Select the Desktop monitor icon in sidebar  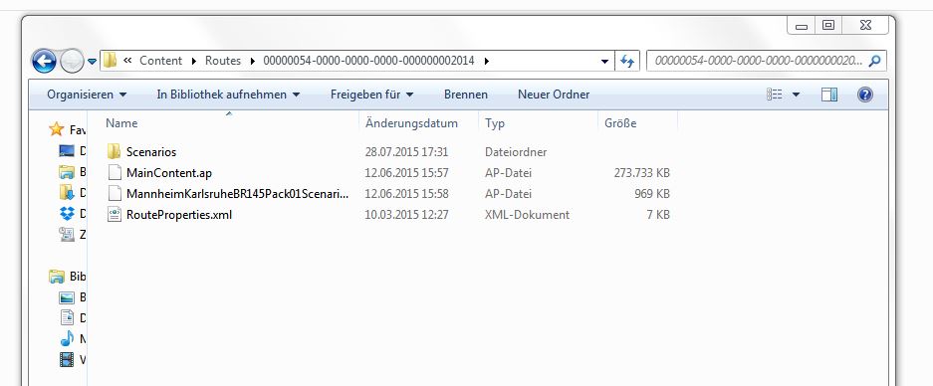(67, 151)
